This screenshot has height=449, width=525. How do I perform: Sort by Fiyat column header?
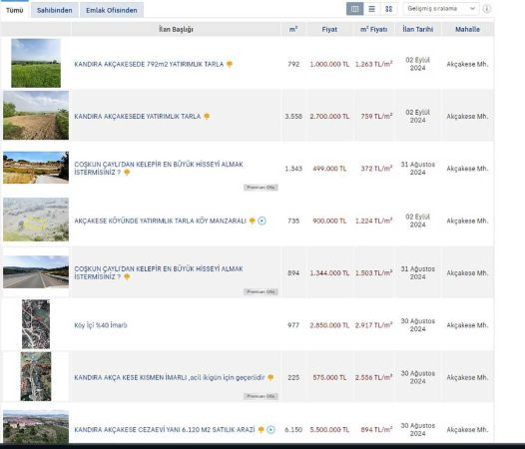pos(329,29)
